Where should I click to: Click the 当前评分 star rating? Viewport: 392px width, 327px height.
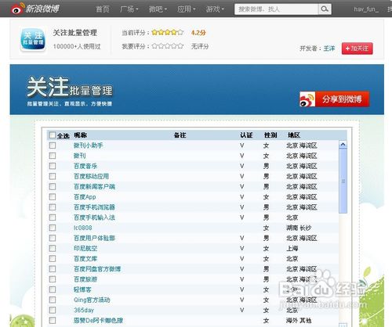pos(168,32)
